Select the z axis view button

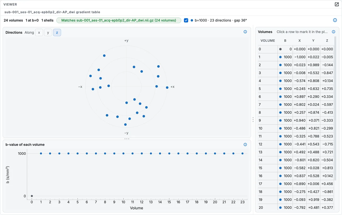point(57,32)
